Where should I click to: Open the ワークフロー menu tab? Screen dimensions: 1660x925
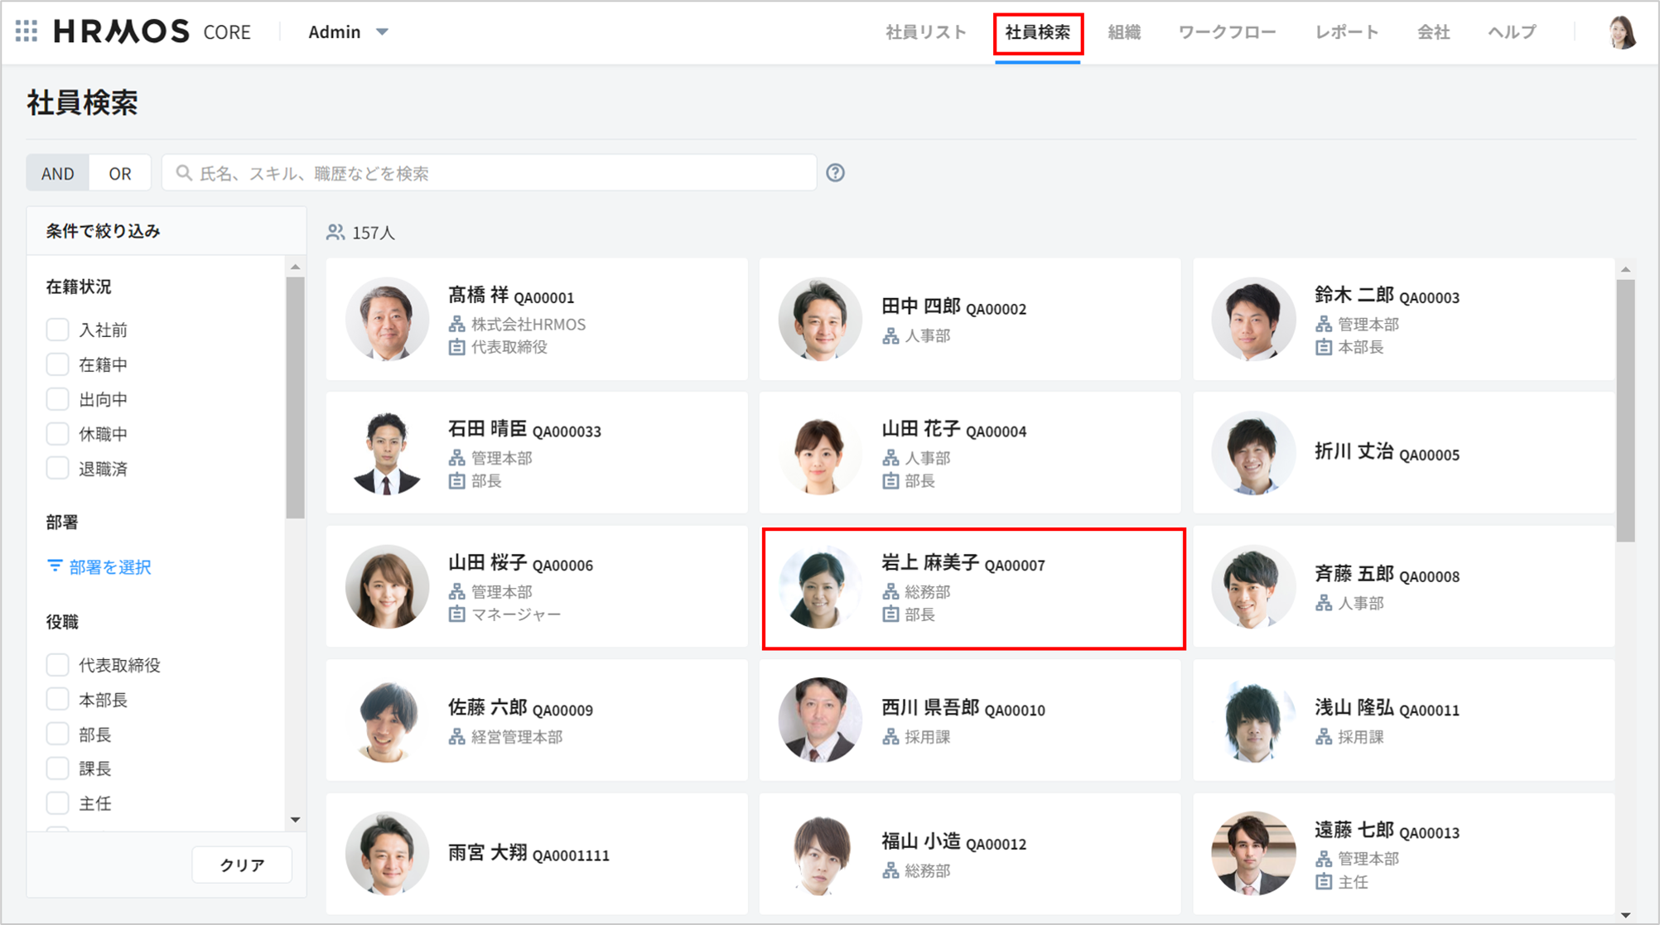point(1226,32)
